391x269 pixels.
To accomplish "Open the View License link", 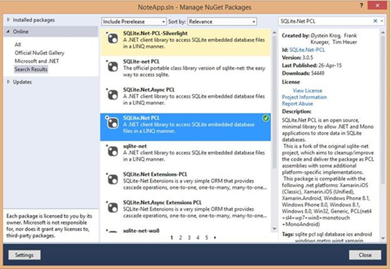I will [307, 90].
